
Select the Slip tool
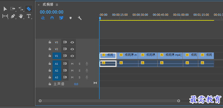(x=5, y=16)
